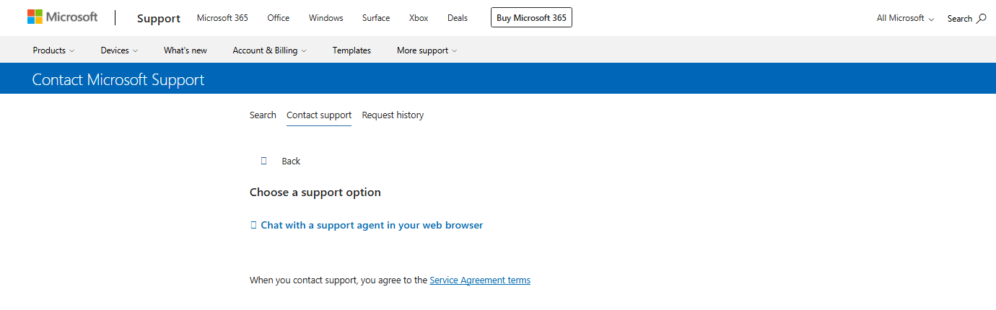
Task: Go to Windows in top nav
Action: (x=326, y=18)
